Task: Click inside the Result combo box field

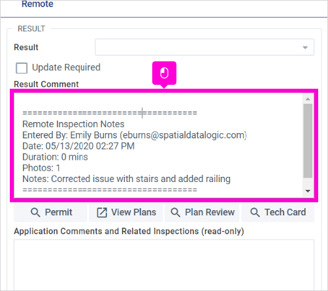Action: [x=205, y=47]
